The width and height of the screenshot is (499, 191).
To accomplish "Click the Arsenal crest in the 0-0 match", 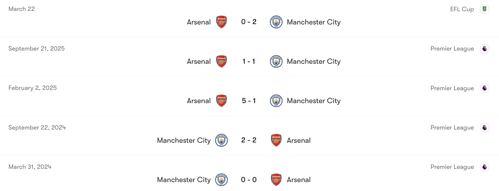I will (276, 179).
